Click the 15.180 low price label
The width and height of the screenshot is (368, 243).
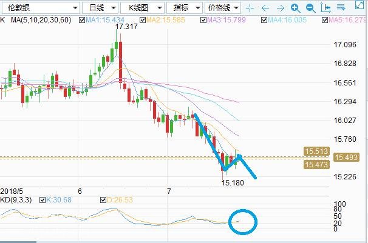pos(233,183)
